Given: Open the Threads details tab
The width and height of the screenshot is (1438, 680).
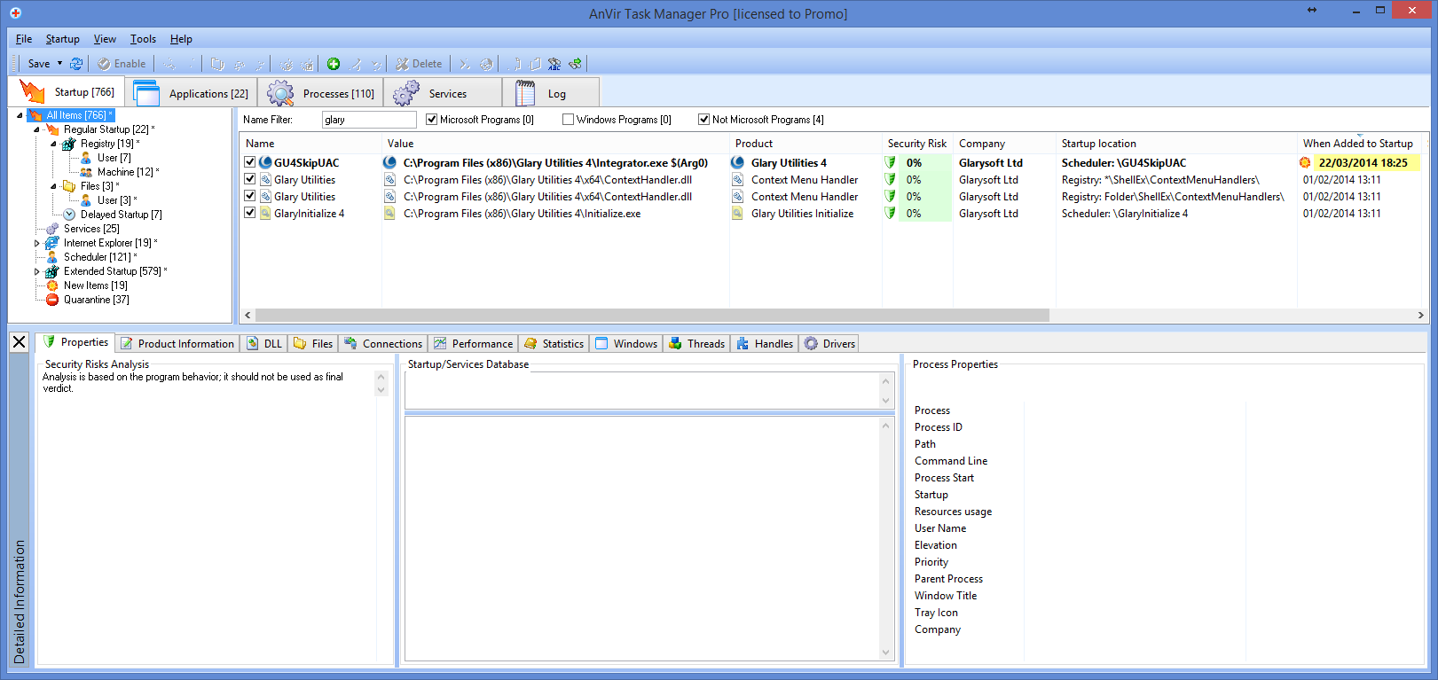Looking at the screenshot, I should pos(696,344).
